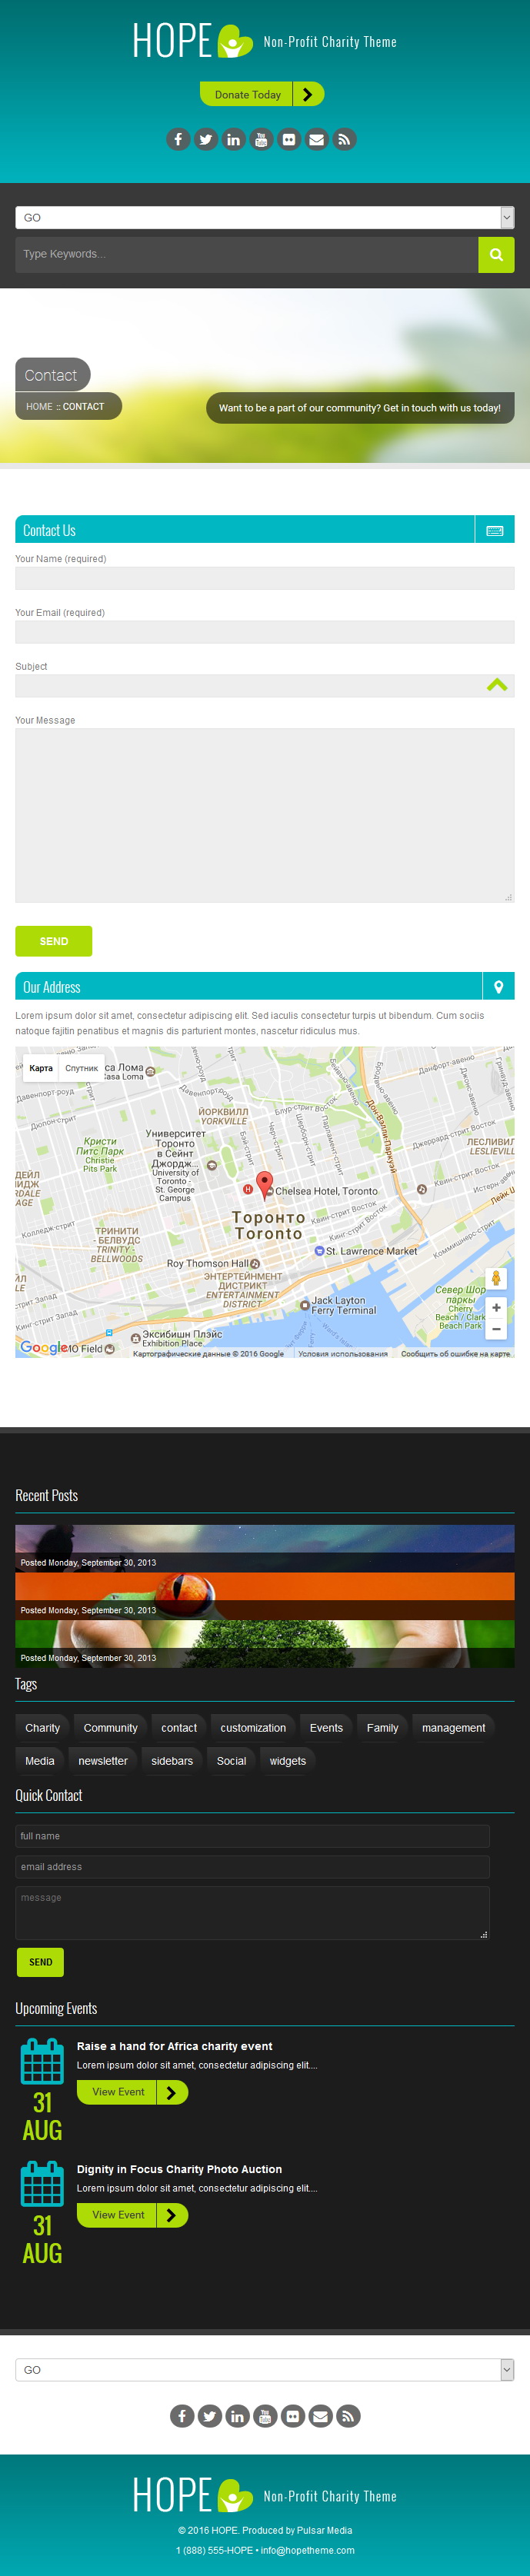Viewport: 530px width, 2576px height.
Task: Click the RSS feed icon in header
Action: [x=344, y=139]
